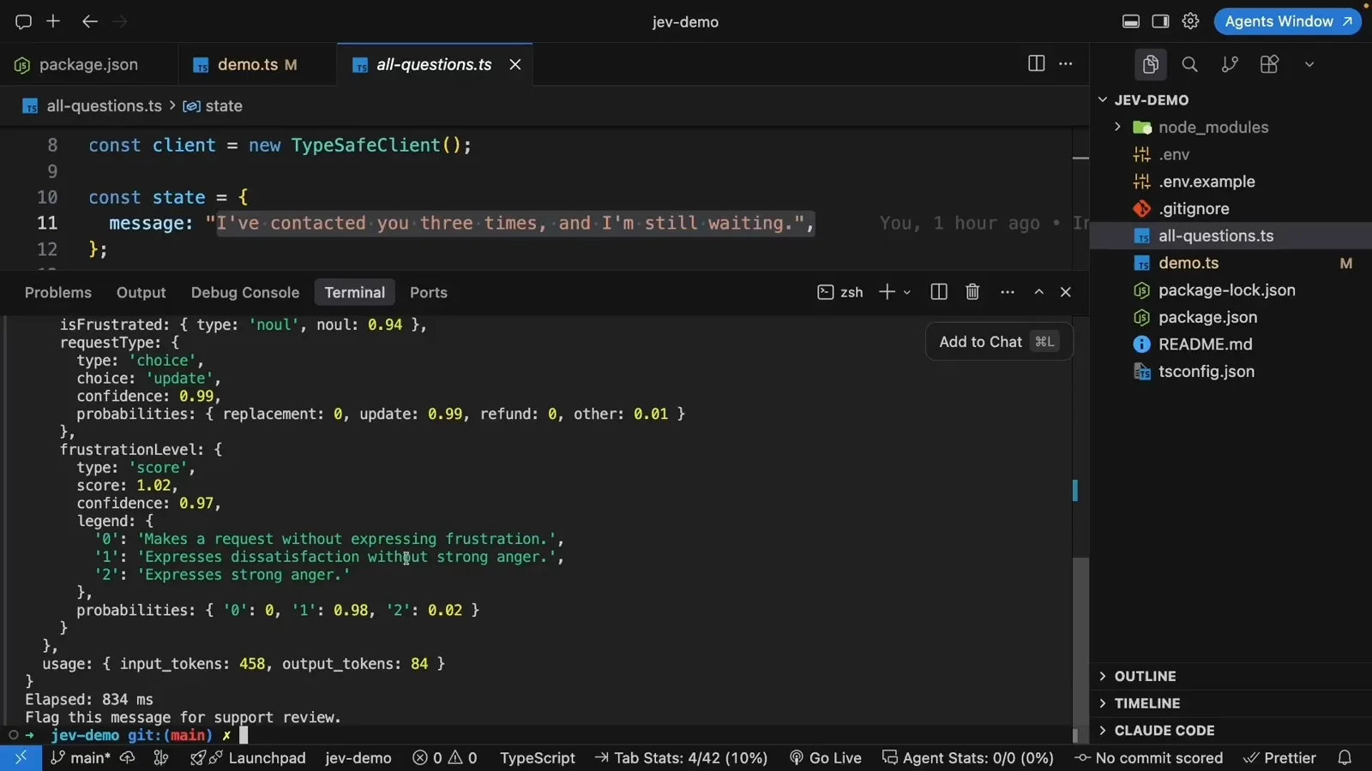Expand additional views chevron in sidebar
This screenshot has width=1372, height=771.
1309,64
